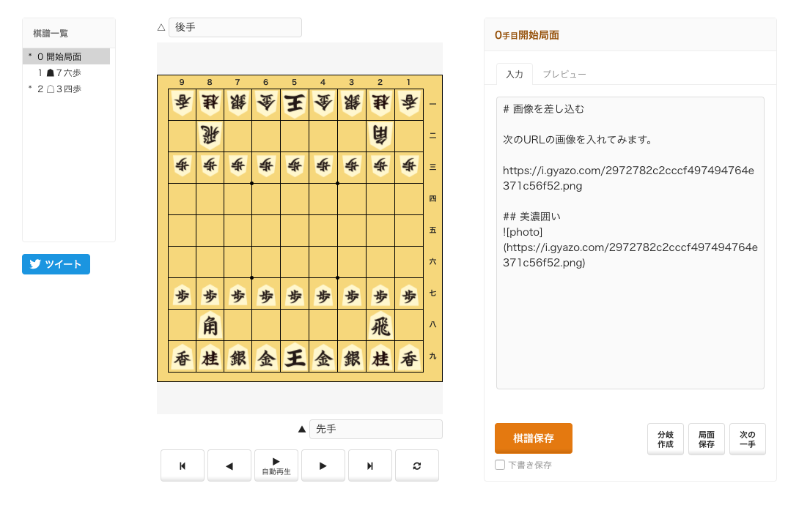Toggle the 下書き保存 checkbox
The width and height of the screenshot is (799, 505).
(500, 465)
